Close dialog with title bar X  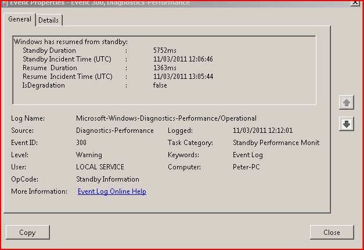pyautogui.click(x=355, y=2)
